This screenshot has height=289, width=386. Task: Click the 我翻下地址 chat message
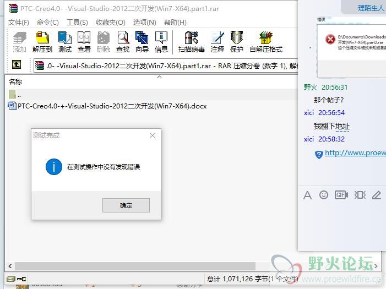pos(331,126)
